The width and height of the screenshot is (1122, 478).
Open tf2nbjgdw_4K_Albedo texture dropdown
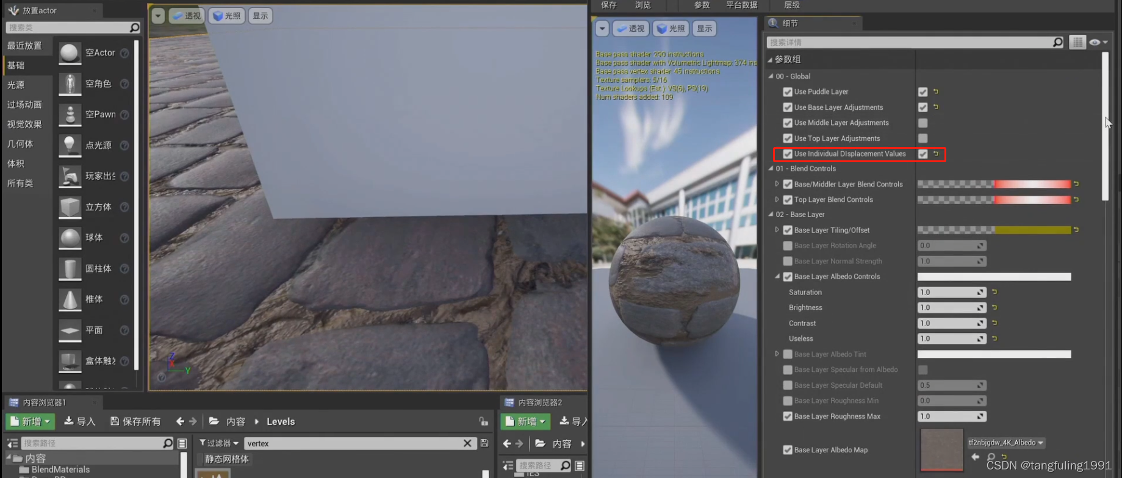point(1006,443)
